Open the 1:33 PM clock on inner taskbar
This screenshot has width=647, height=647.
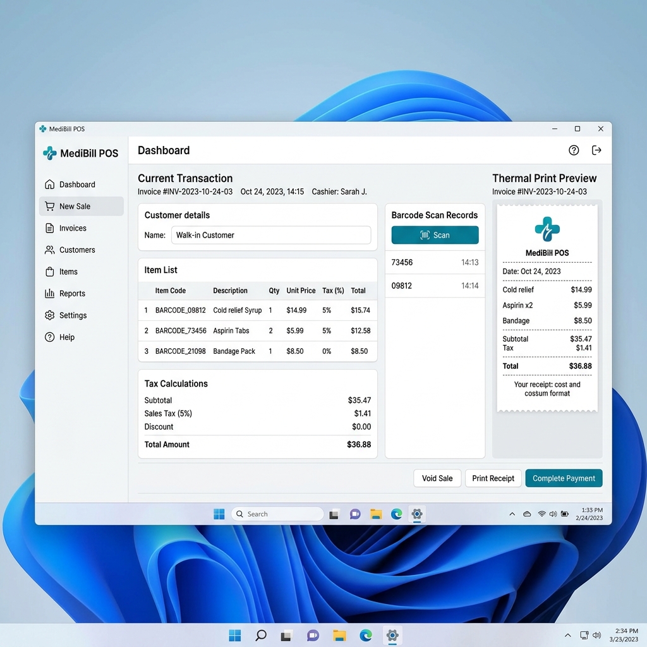point(590,514)
